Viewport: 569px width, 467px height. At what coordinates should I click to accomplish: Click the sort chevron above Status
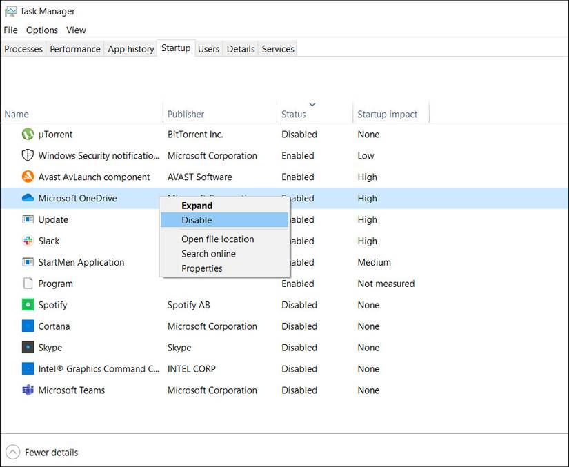point(312,104)
